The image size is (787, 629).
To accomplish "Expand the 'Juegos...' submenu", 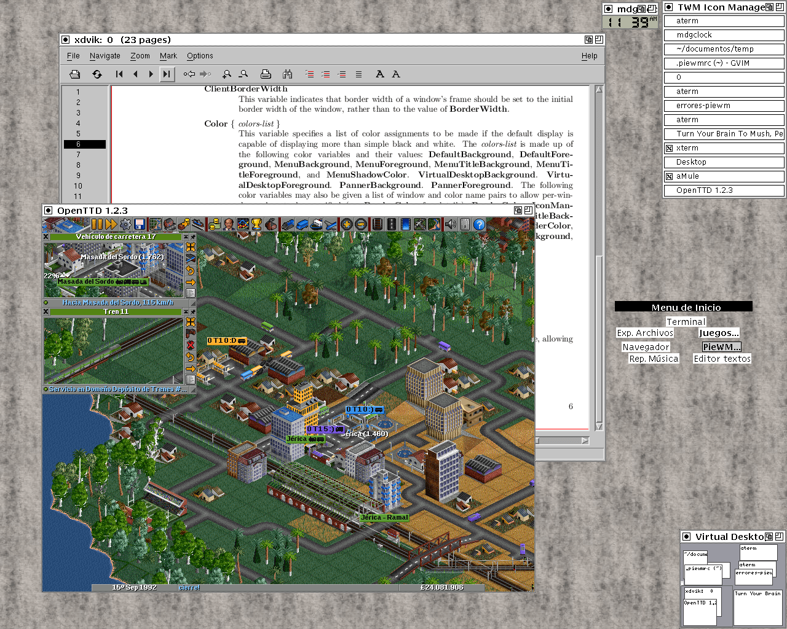I will click(719, 334).
